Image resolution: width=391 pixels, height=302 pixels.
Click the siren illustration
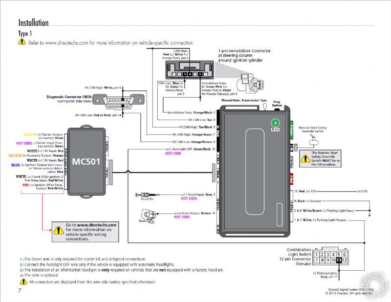point(149,216)
